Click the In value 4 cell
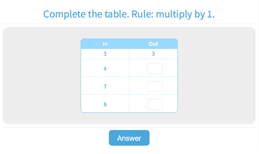Viewport: 259px width, 154px height. click(105, 69)
